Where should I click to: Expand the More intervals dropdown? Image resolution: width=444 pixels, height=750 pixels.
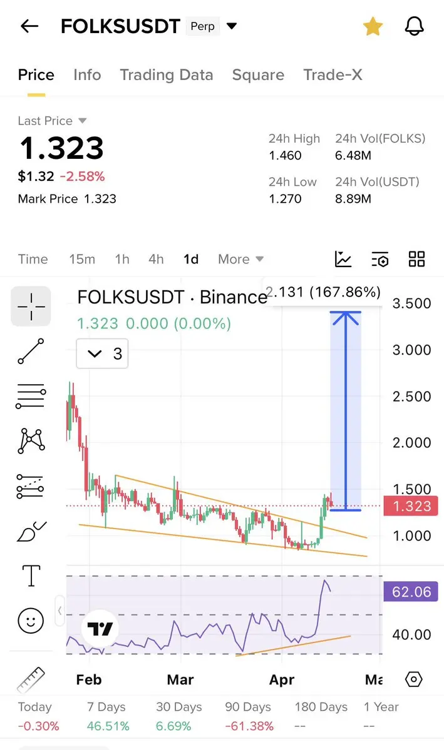tap(241, 259)
